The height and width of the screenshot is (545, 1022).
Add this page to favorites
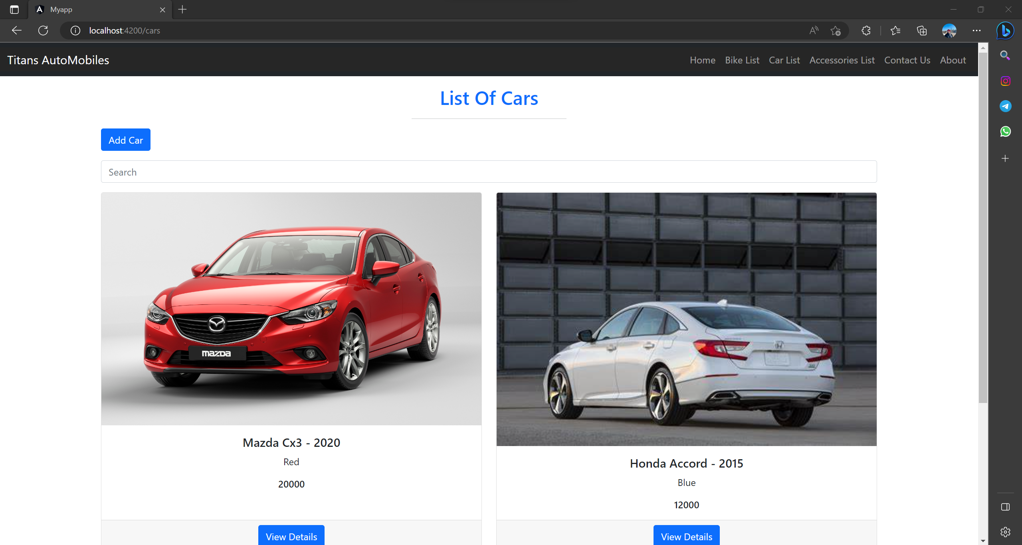click(x=836, y=31)
